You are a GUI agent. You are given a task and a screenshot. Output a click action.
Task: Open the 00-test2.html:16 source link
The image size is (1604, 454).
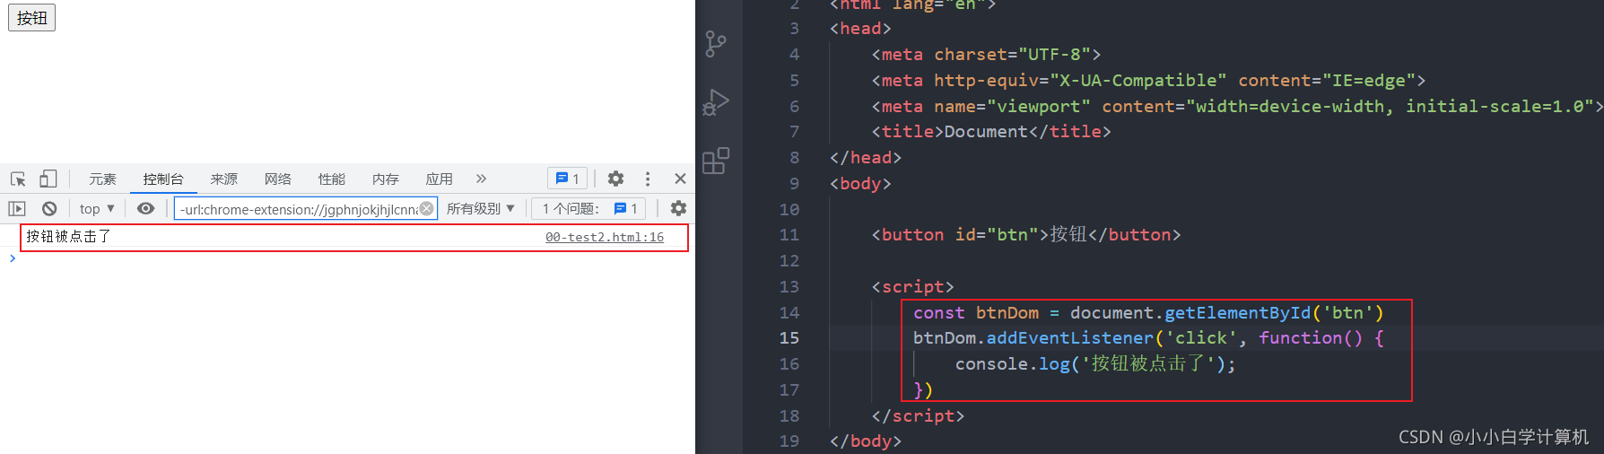[605, 237]
